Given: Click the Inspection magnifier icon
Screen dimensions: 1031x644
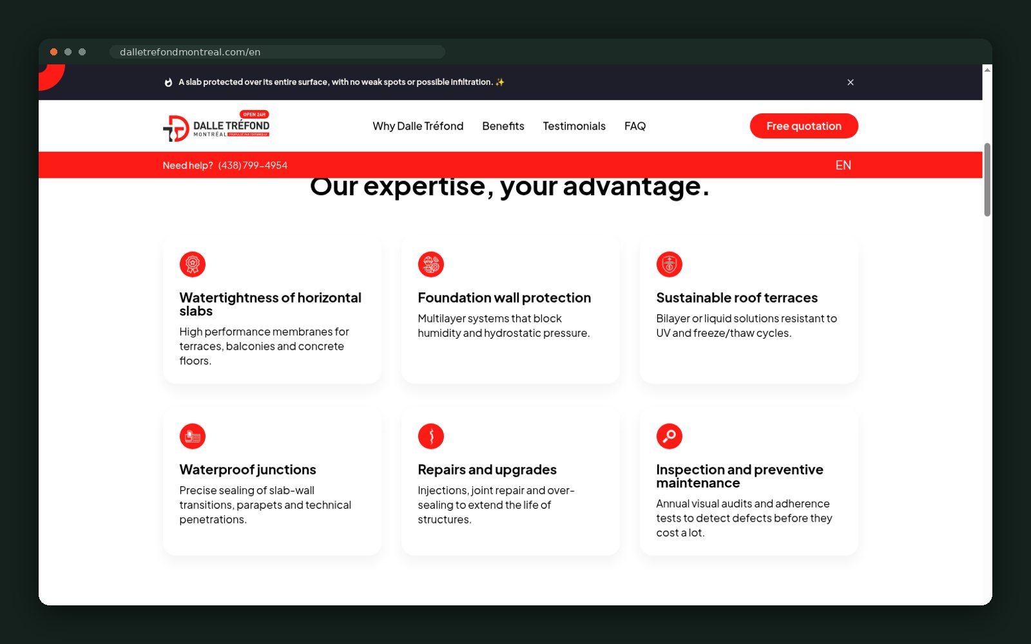Looking at the screenshot, I should pyautogui.click(x=670, y=436).
